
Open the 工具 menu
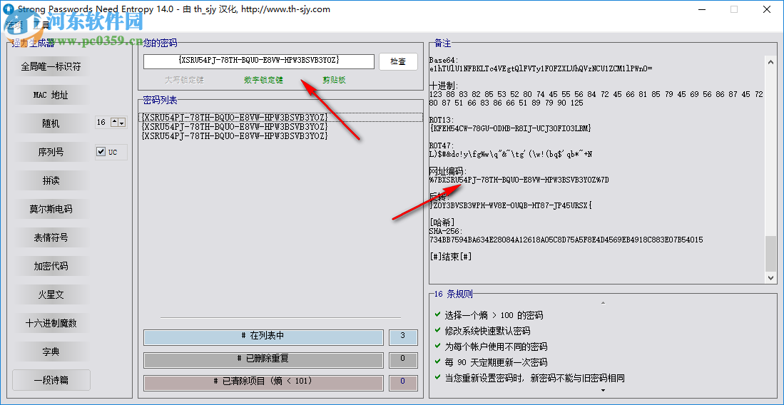click(x=42, y=24)
